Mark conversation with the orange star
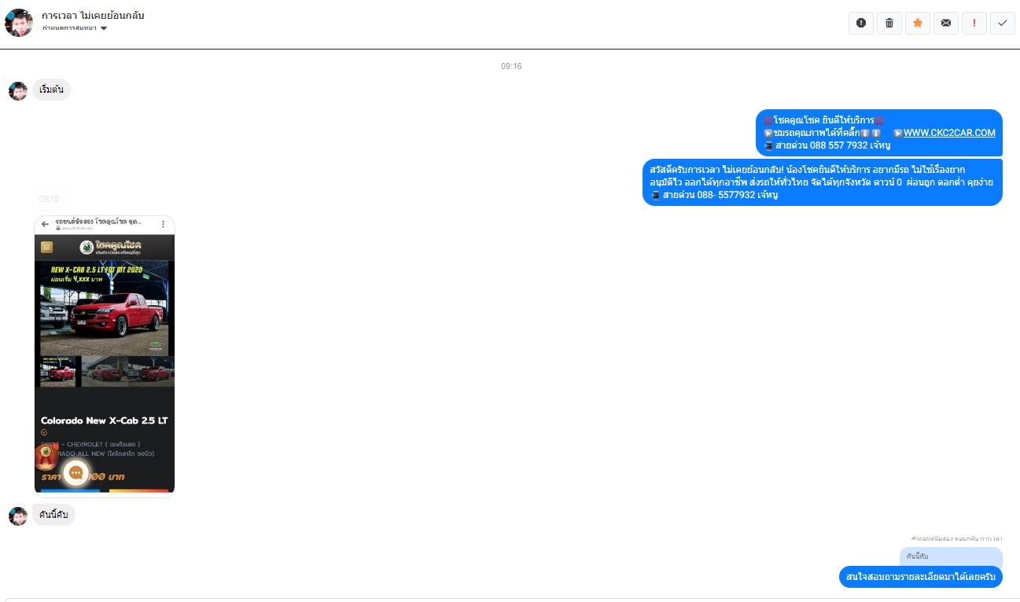This screenshot has height=602, width=1020. pyautogui.click(x=918, y=23)
